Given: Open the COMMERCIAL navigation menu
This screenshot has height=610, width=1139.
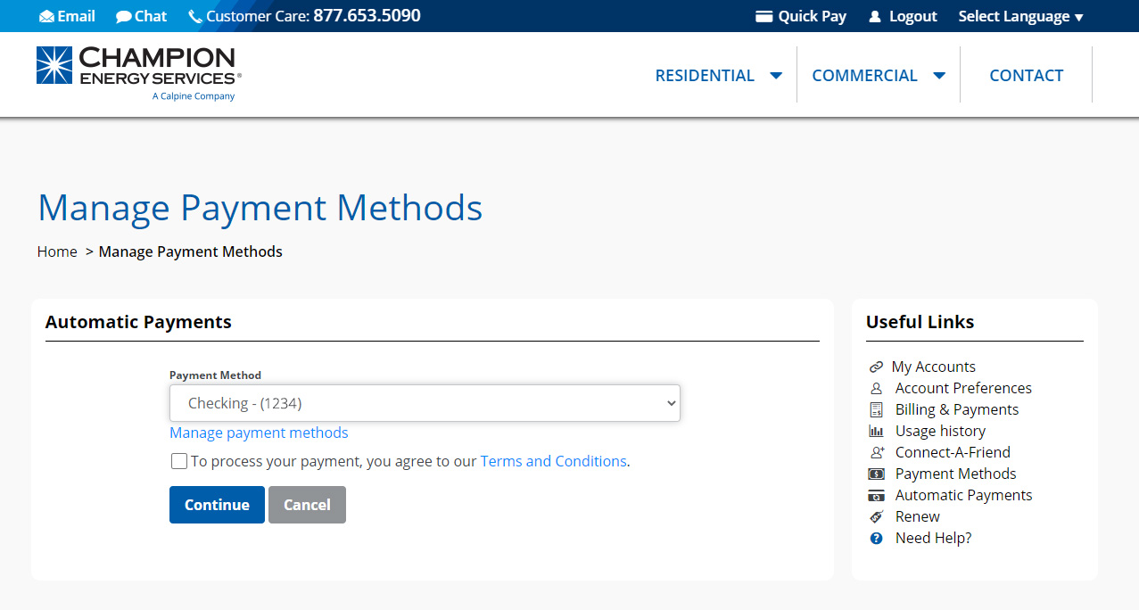Looking at the screenshot, I should [864, 76].
